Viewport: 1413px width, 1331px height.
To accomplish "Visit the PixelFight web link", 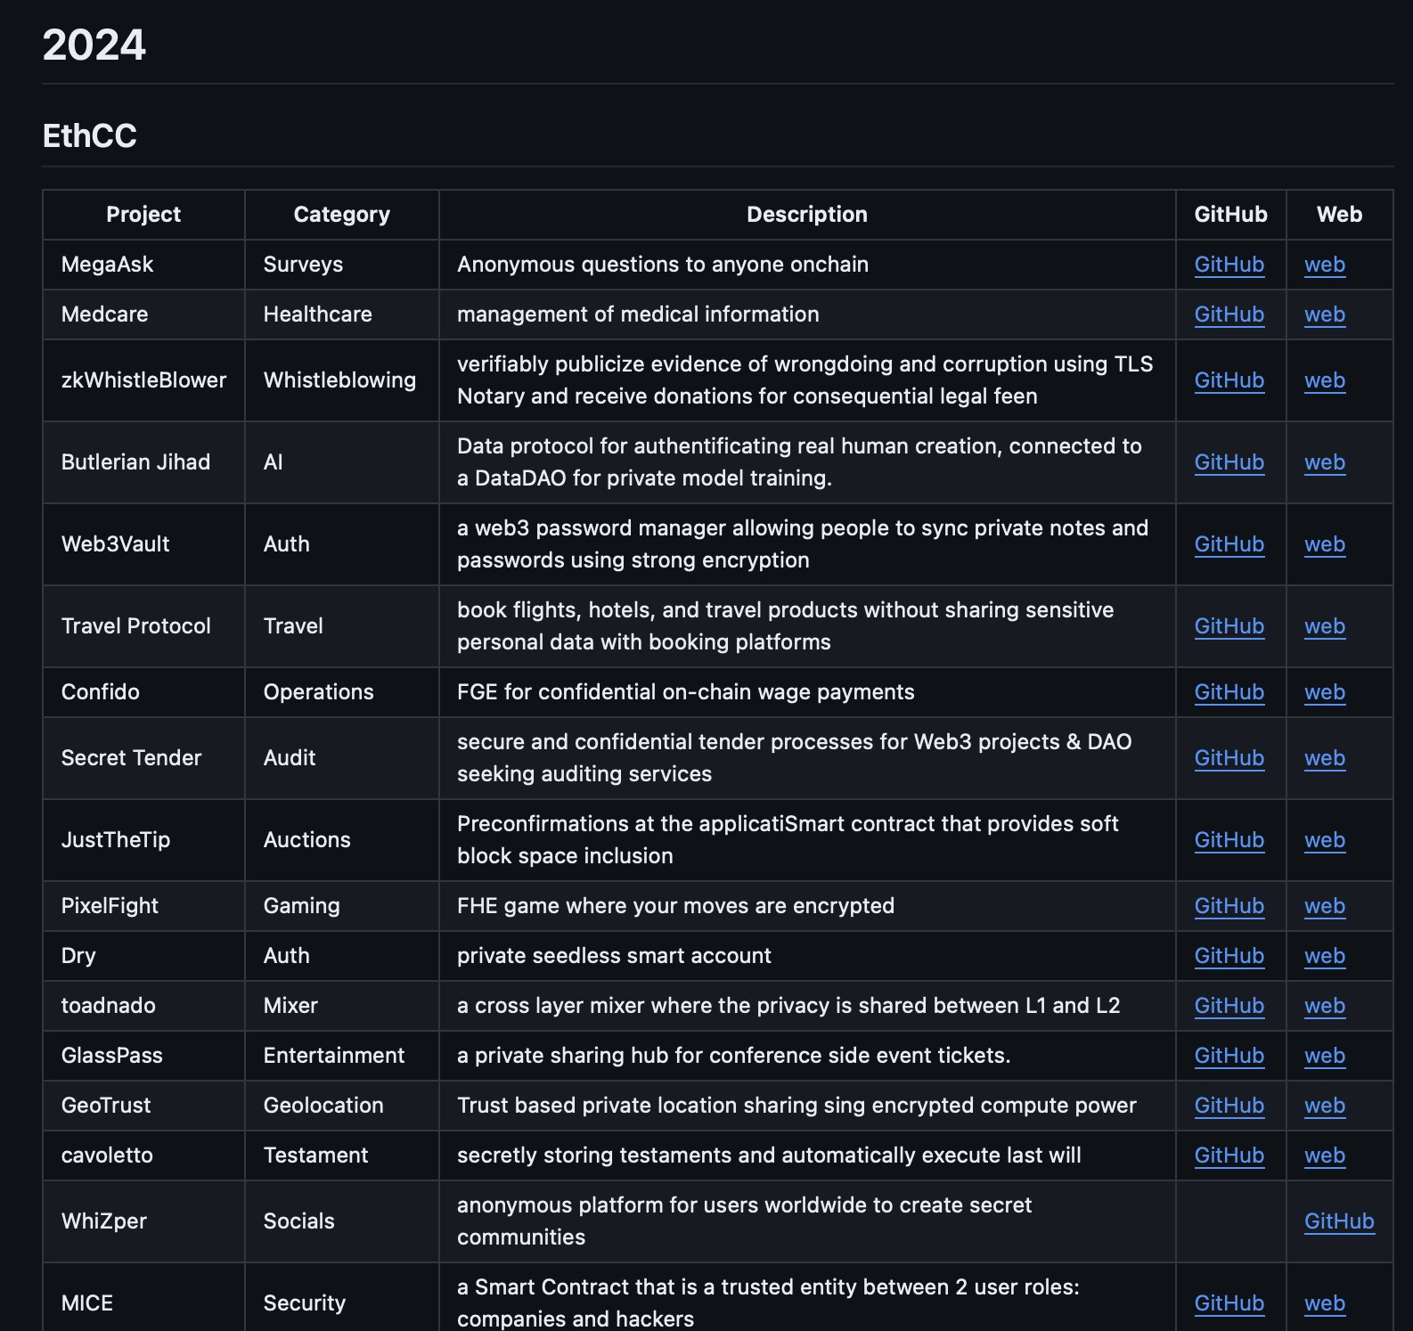I will point(1324,906).
